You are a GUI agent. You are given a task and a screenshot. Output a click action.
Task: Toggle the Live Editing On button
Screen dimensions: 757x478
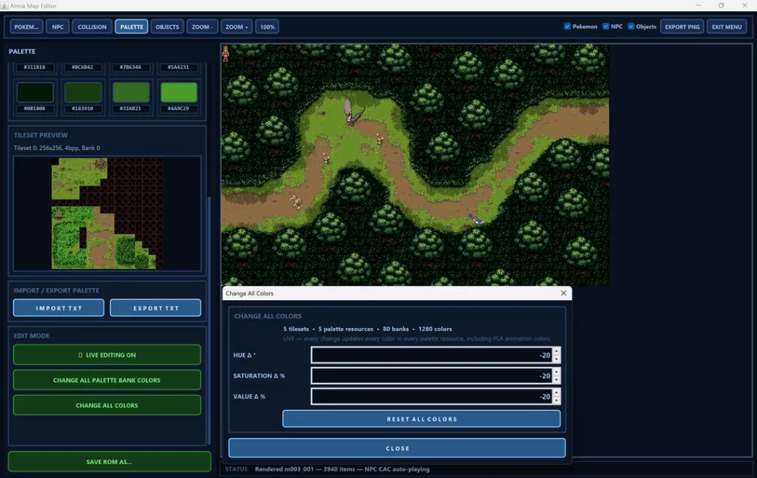(106, 355)
